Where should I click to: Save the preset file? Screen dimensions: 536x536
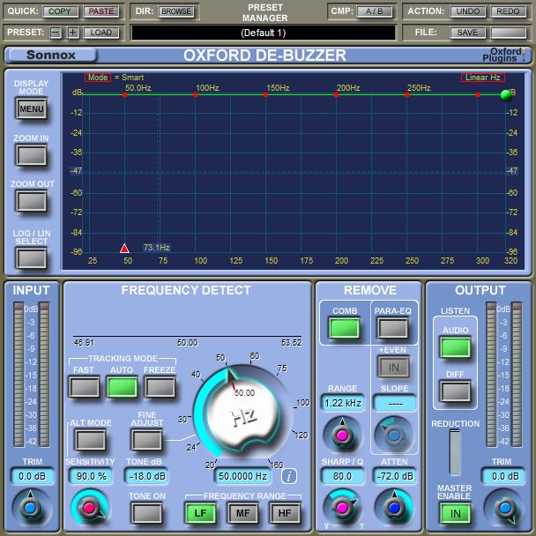467,33
